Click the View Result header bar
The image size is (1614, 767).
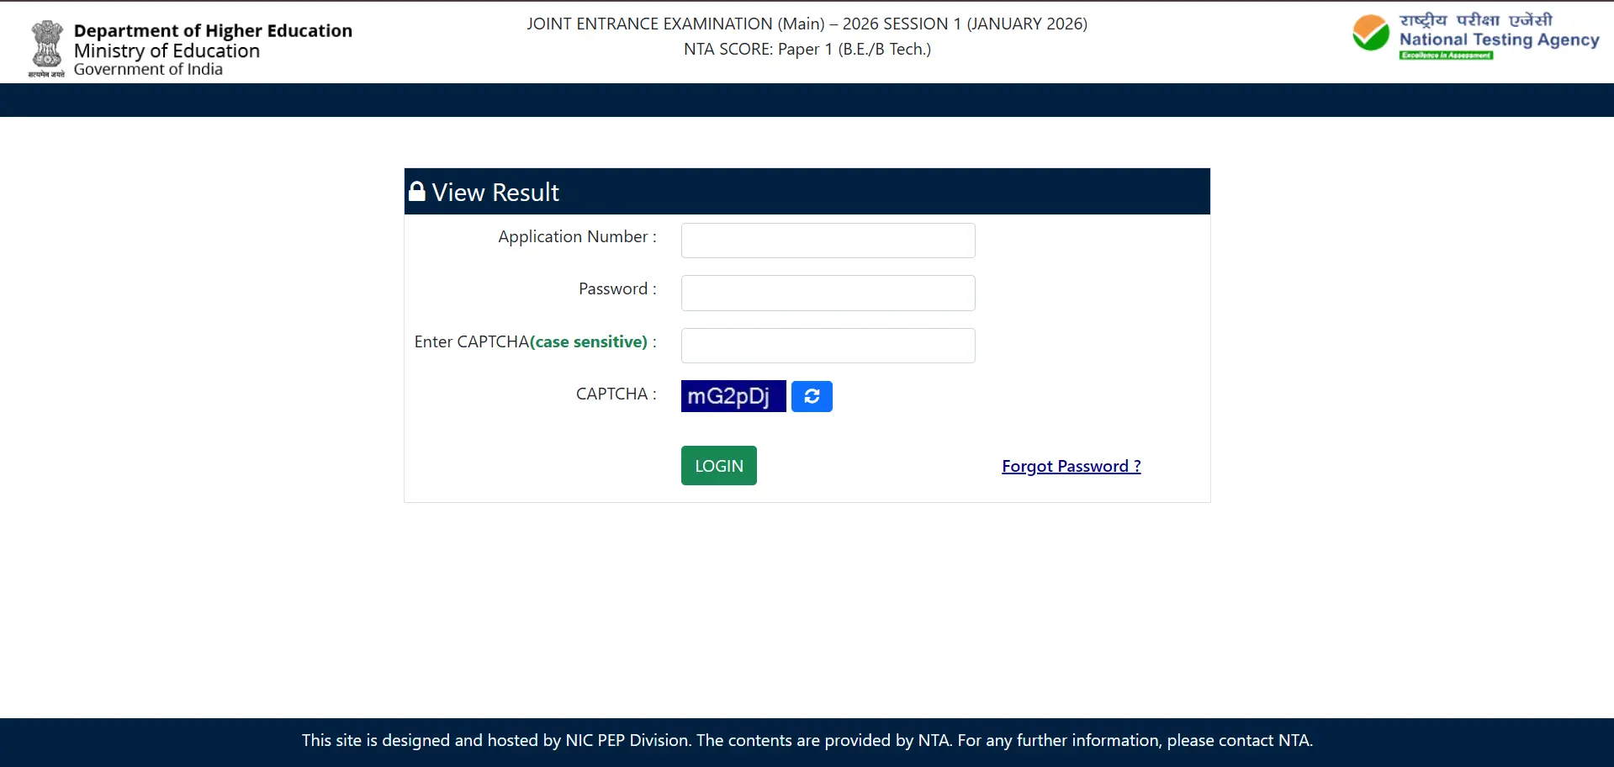(807, 191)
